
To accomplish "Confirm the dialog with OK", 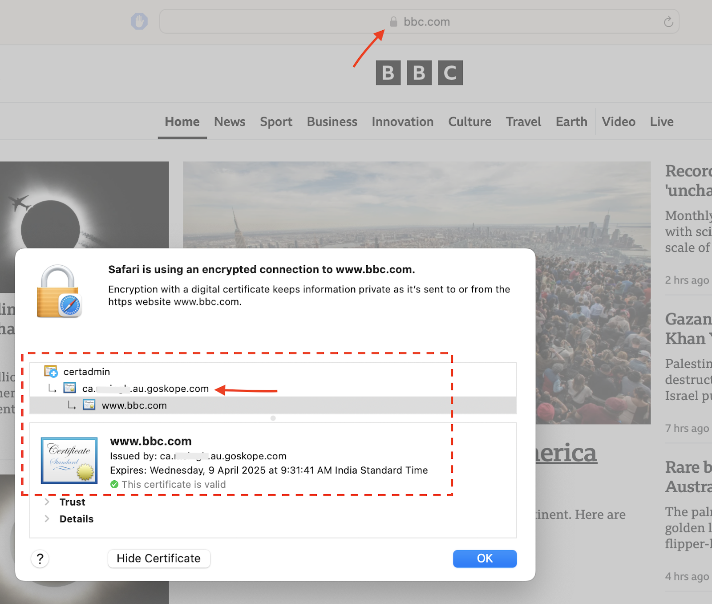I will coord(485,559).
